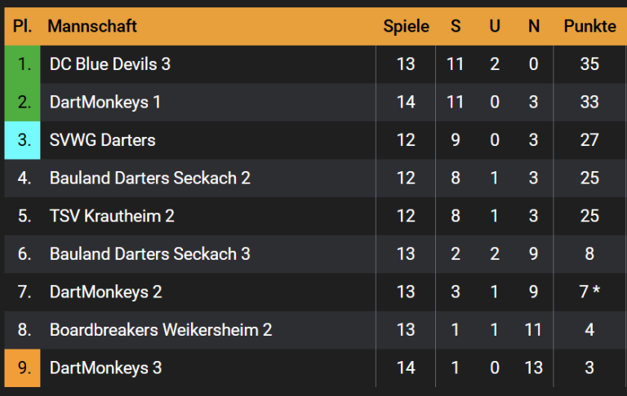Viewport: 627px width, 396px height.
Task: Click orange ninth place rank cell
Action: 23,367
